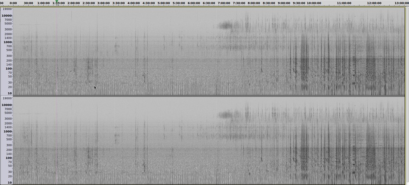Click the divider between the two channel spectrograms
The width and height of the screenshot is (409, 185).
pos(204,96)
